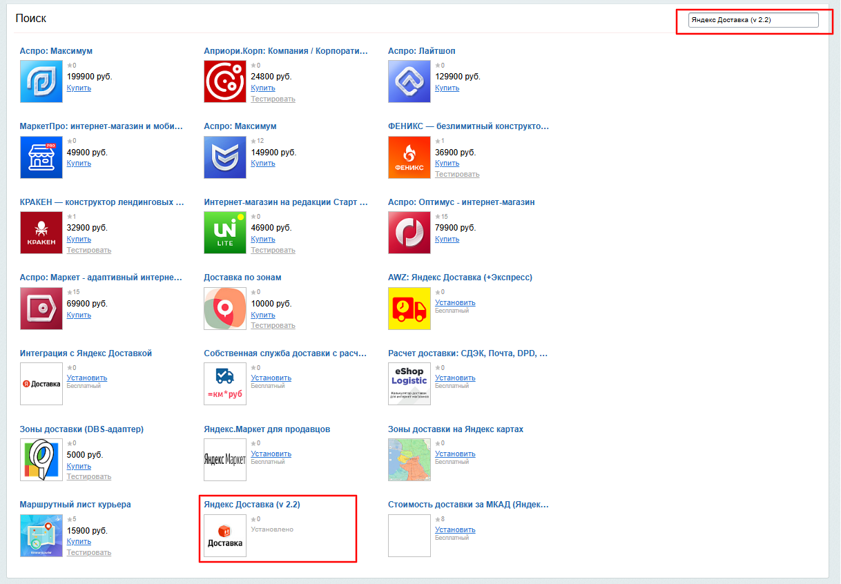
Task: Buy the Аспро: Оптимус module
Action: coord(447,239)
